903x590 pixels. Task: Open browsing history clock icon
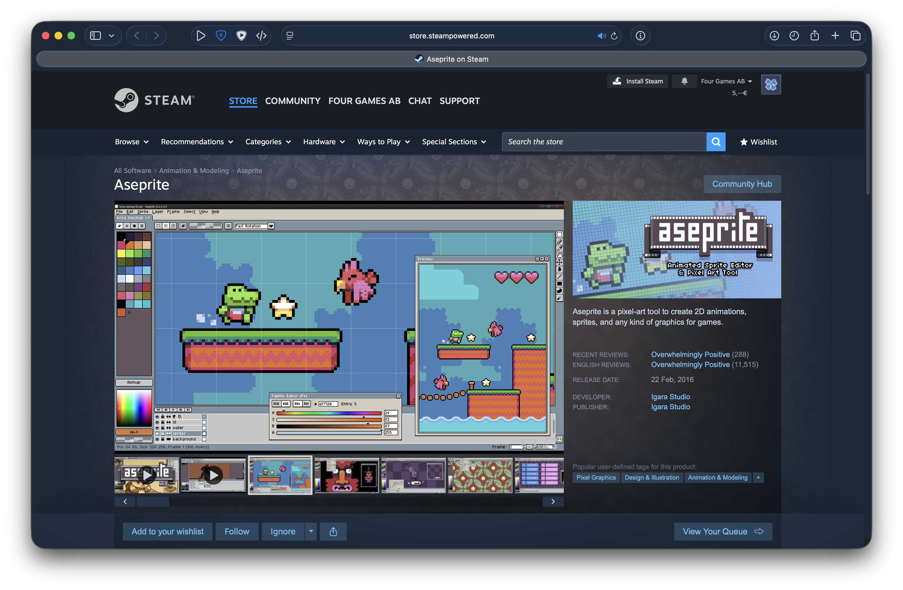794,36
